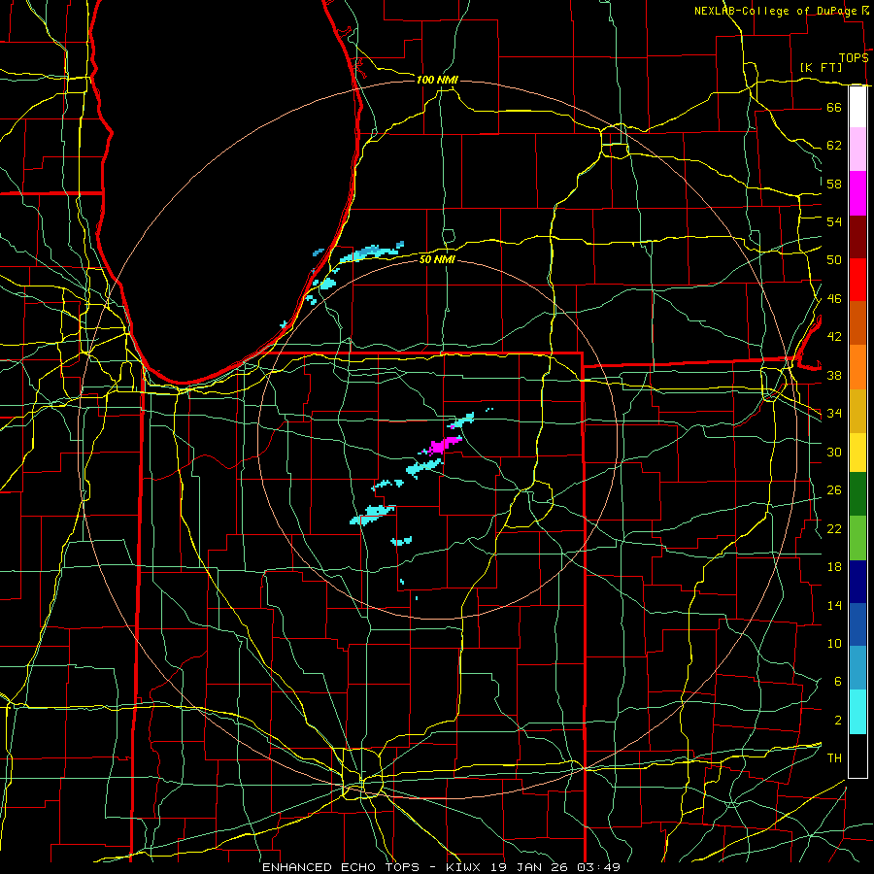The image size is (874, 874).
Task: Select the 22 scale value
Action: (x=834, y=528)
